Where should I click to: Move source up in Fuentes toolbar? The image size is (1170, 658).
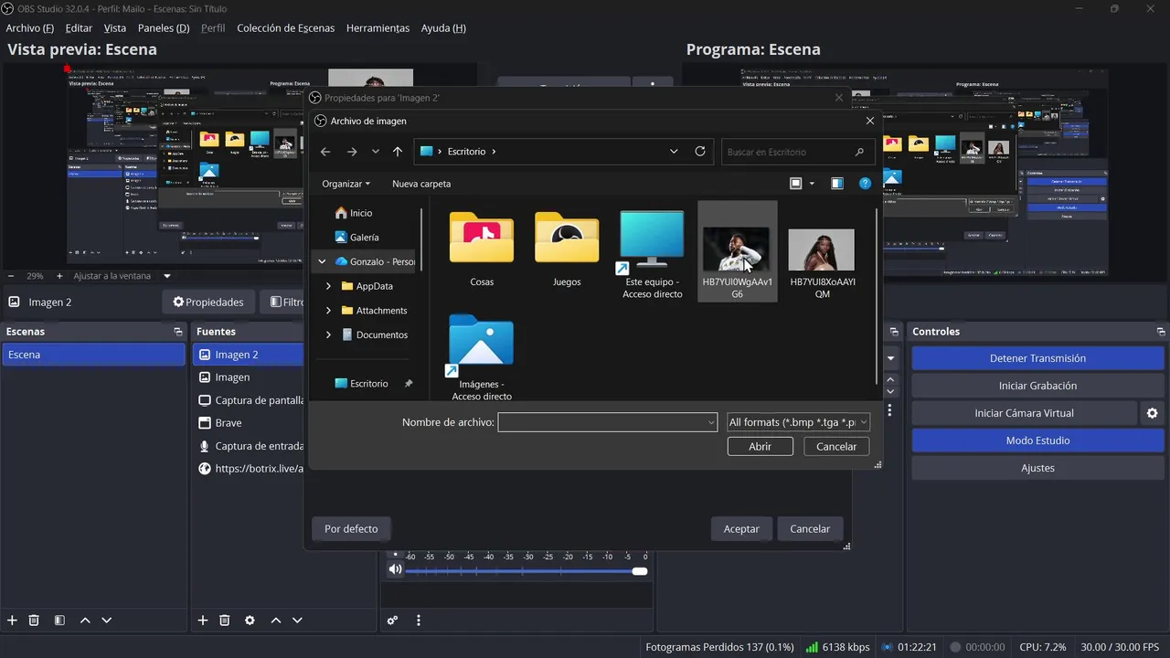(x=276, y=621)
